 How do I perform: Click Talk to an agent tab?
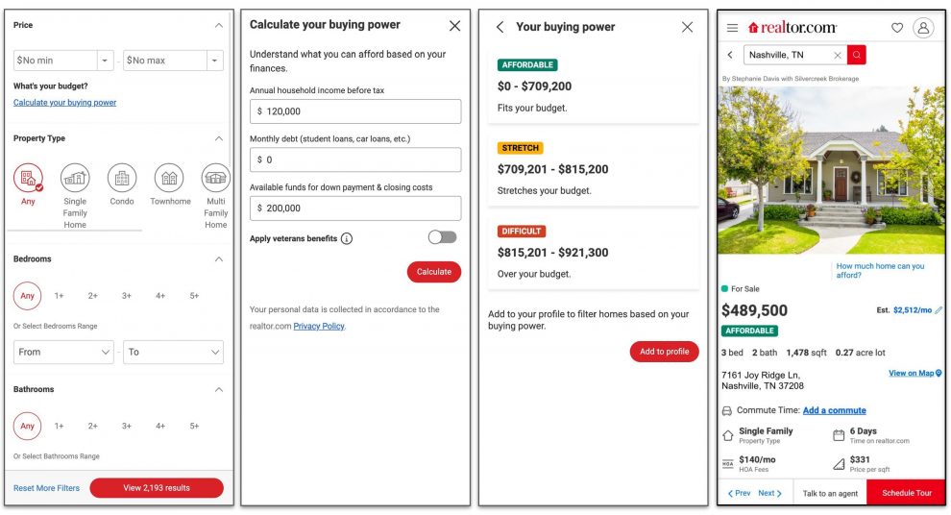[x=830, y=493]
